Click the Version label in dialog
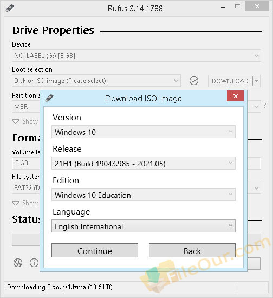The image size is (273, 298). tap(67, 118)
